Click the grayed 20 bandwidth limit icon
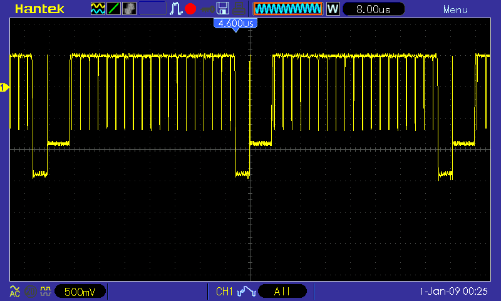Viewport: 501px width, 301px height. pos(31,292)
